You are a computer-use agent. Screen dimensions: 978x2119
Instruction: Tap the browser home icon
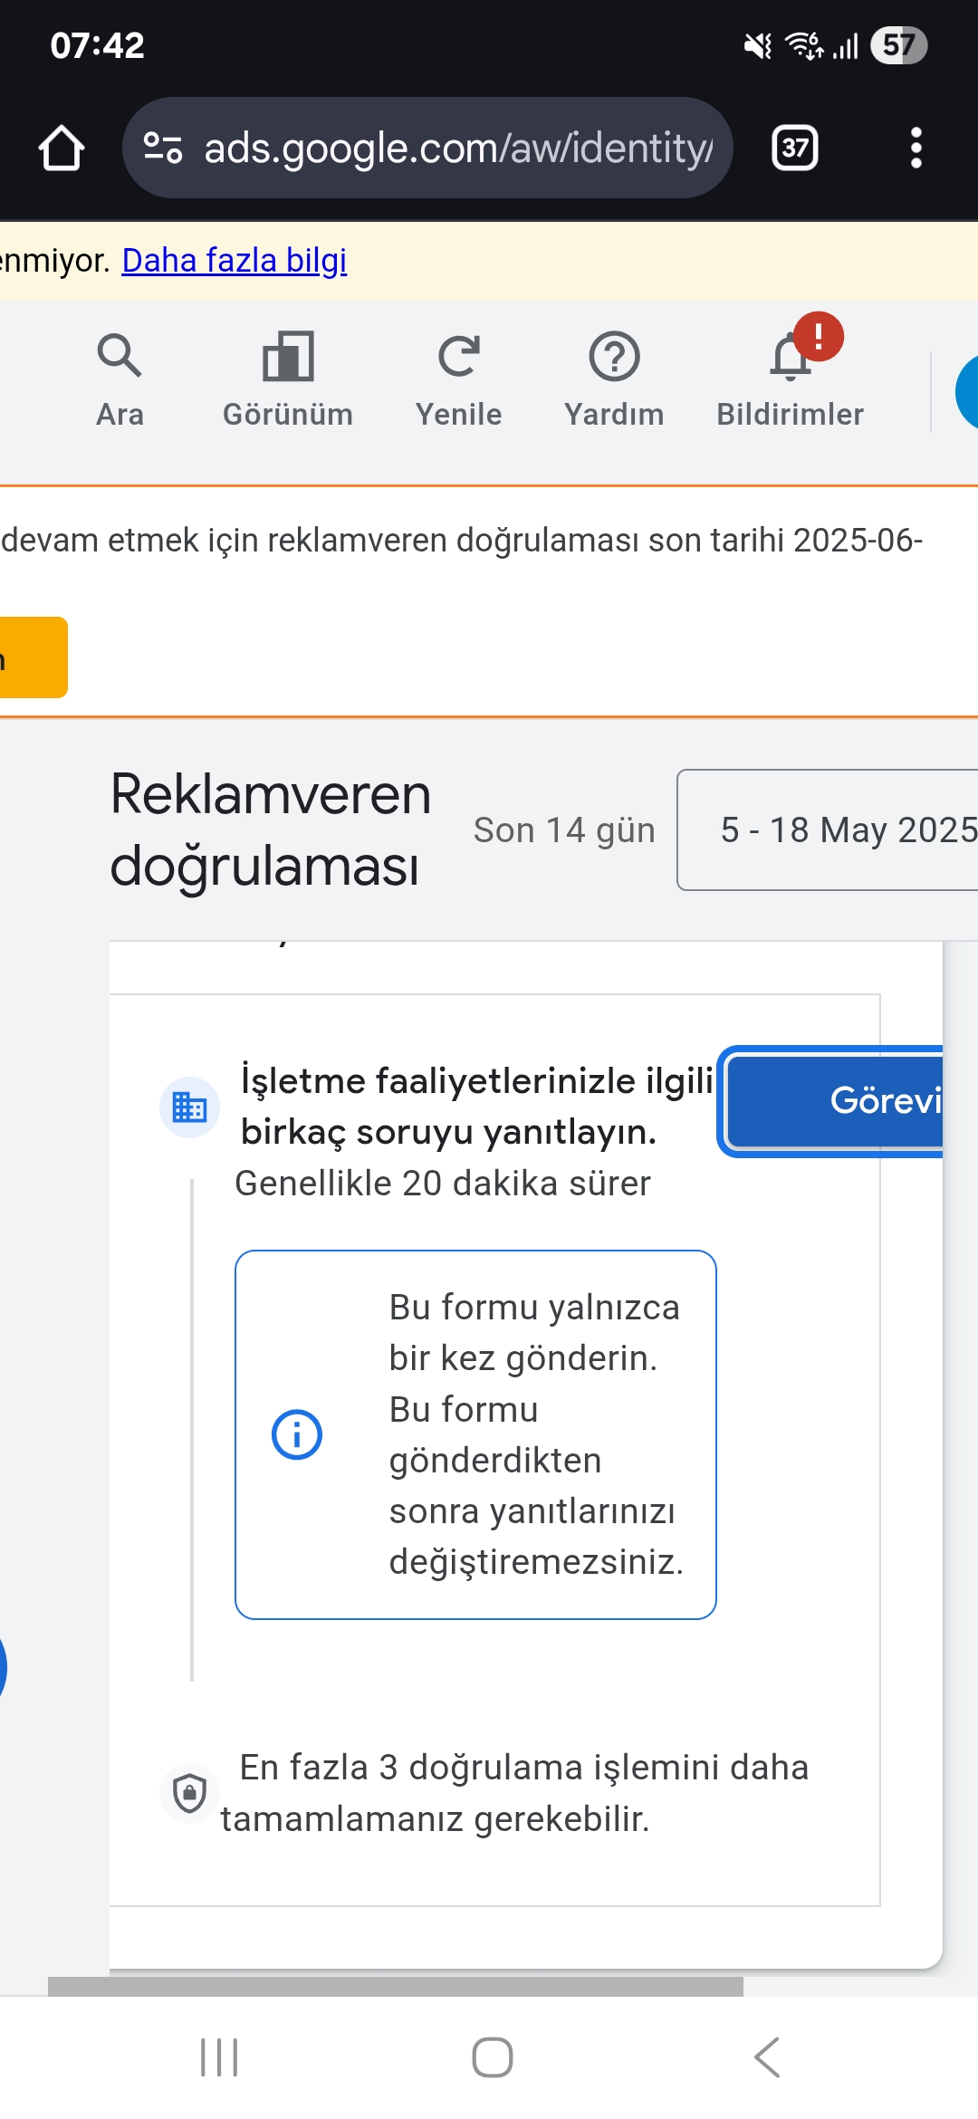coord(62,148)
